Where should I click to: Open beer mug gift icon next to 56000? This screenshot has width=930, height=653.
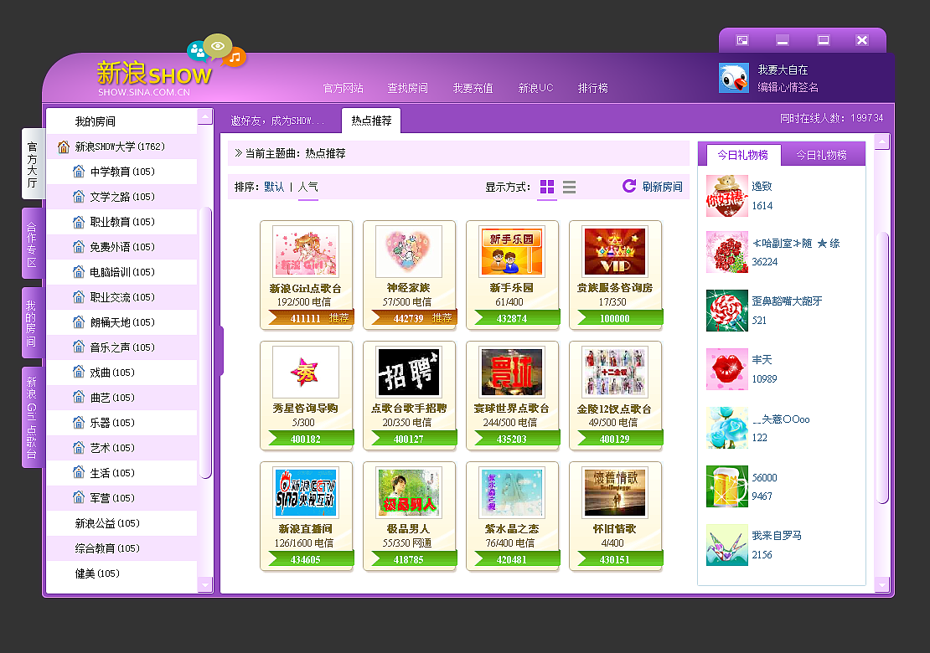click(727, 486)
